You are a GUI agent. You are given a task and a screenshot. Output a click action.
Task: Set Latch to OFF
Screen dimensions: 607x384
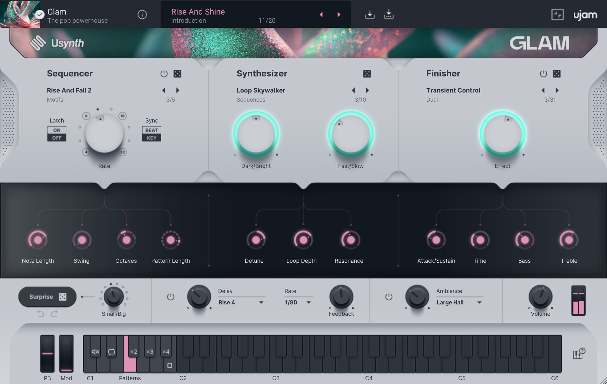point(57,138)
